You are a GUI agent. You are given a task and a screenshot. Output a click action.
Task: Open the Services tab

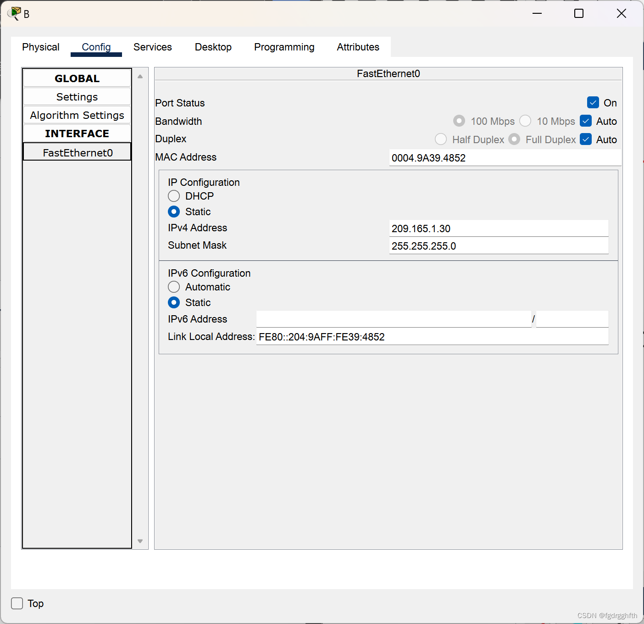tap(153, 47)
